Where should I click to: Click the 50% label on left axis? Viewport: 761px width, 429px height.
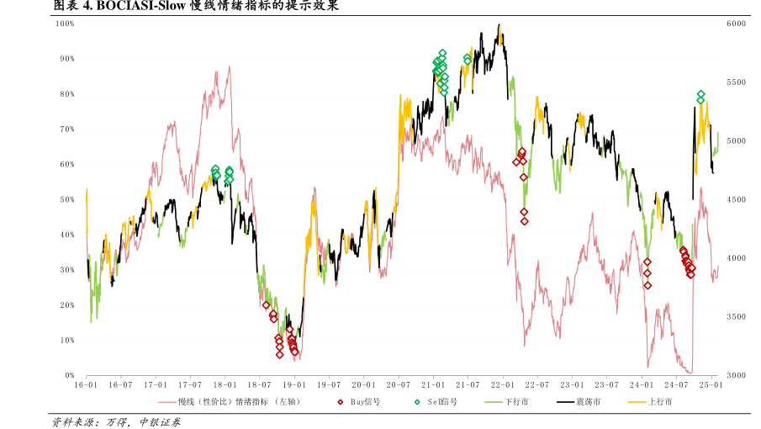pos(67,199)
